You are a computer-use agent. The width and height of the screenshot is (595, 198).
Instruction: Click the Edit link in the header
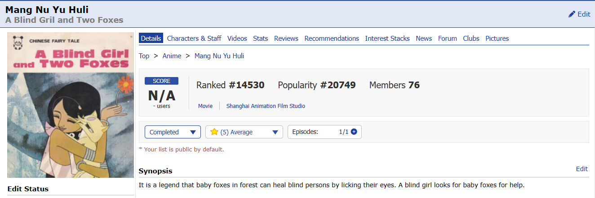[x=584, y=14]
